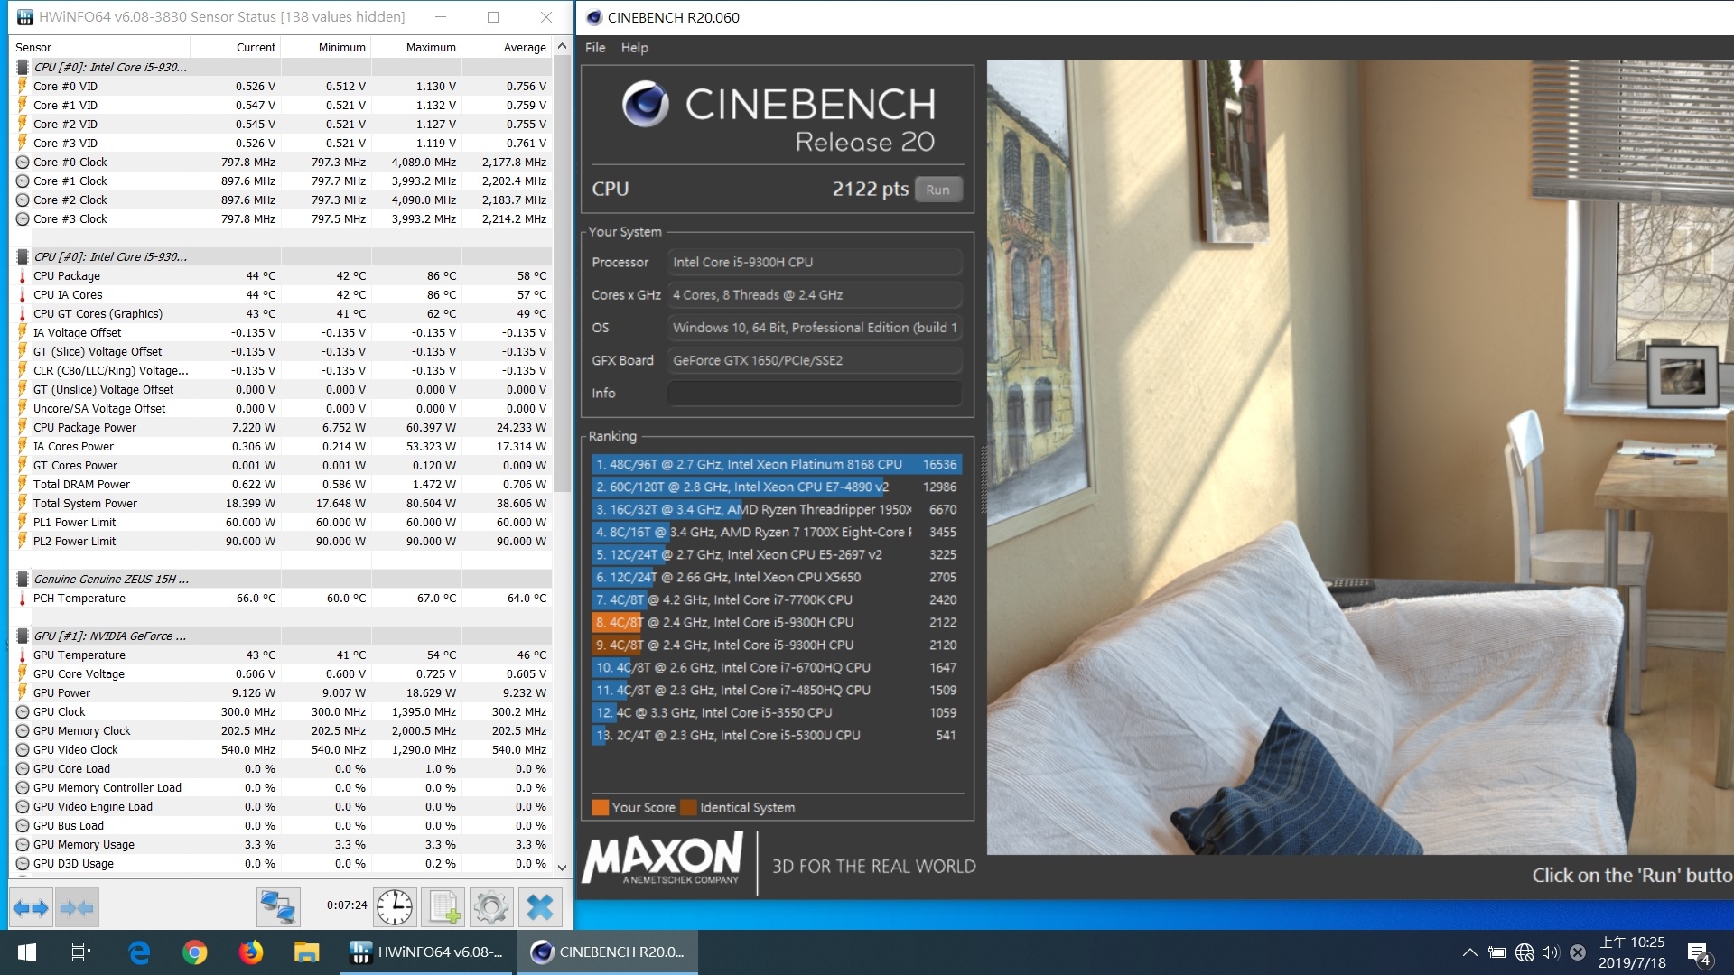Click the Average column header
Image resolution: width=1734 pixels, height=975 pixels.
coord(506,47)
